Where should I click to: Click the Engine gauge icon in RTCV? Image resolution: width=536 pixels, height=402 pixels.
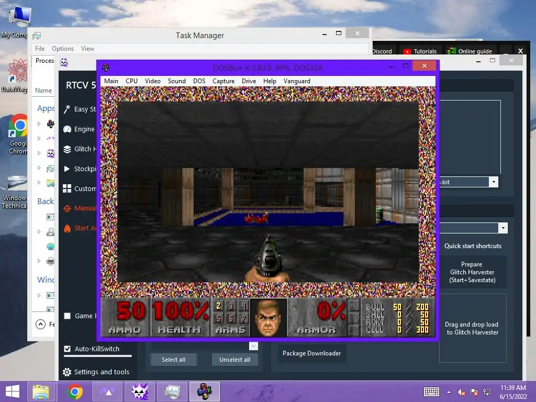67,129
